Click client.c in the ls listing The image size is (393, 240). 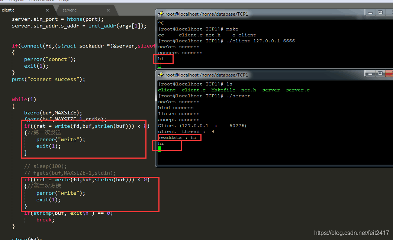pos(193,90)
